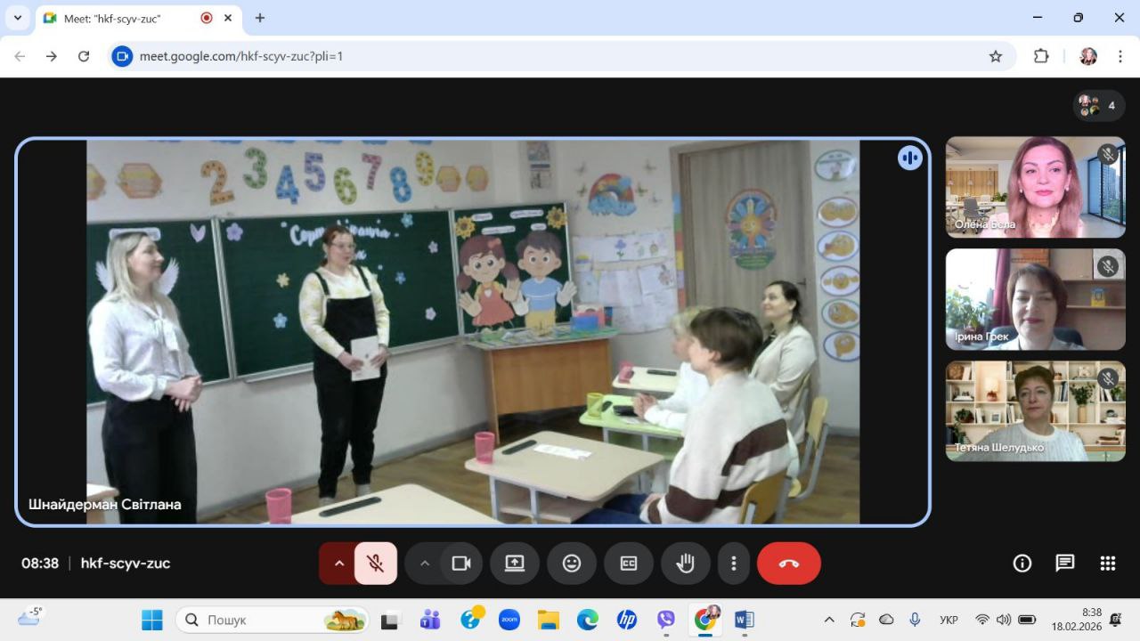This screenshot has height=641, width=1140.
Task: Expand audio settings next to the mic button
Action: click(338, 563)
